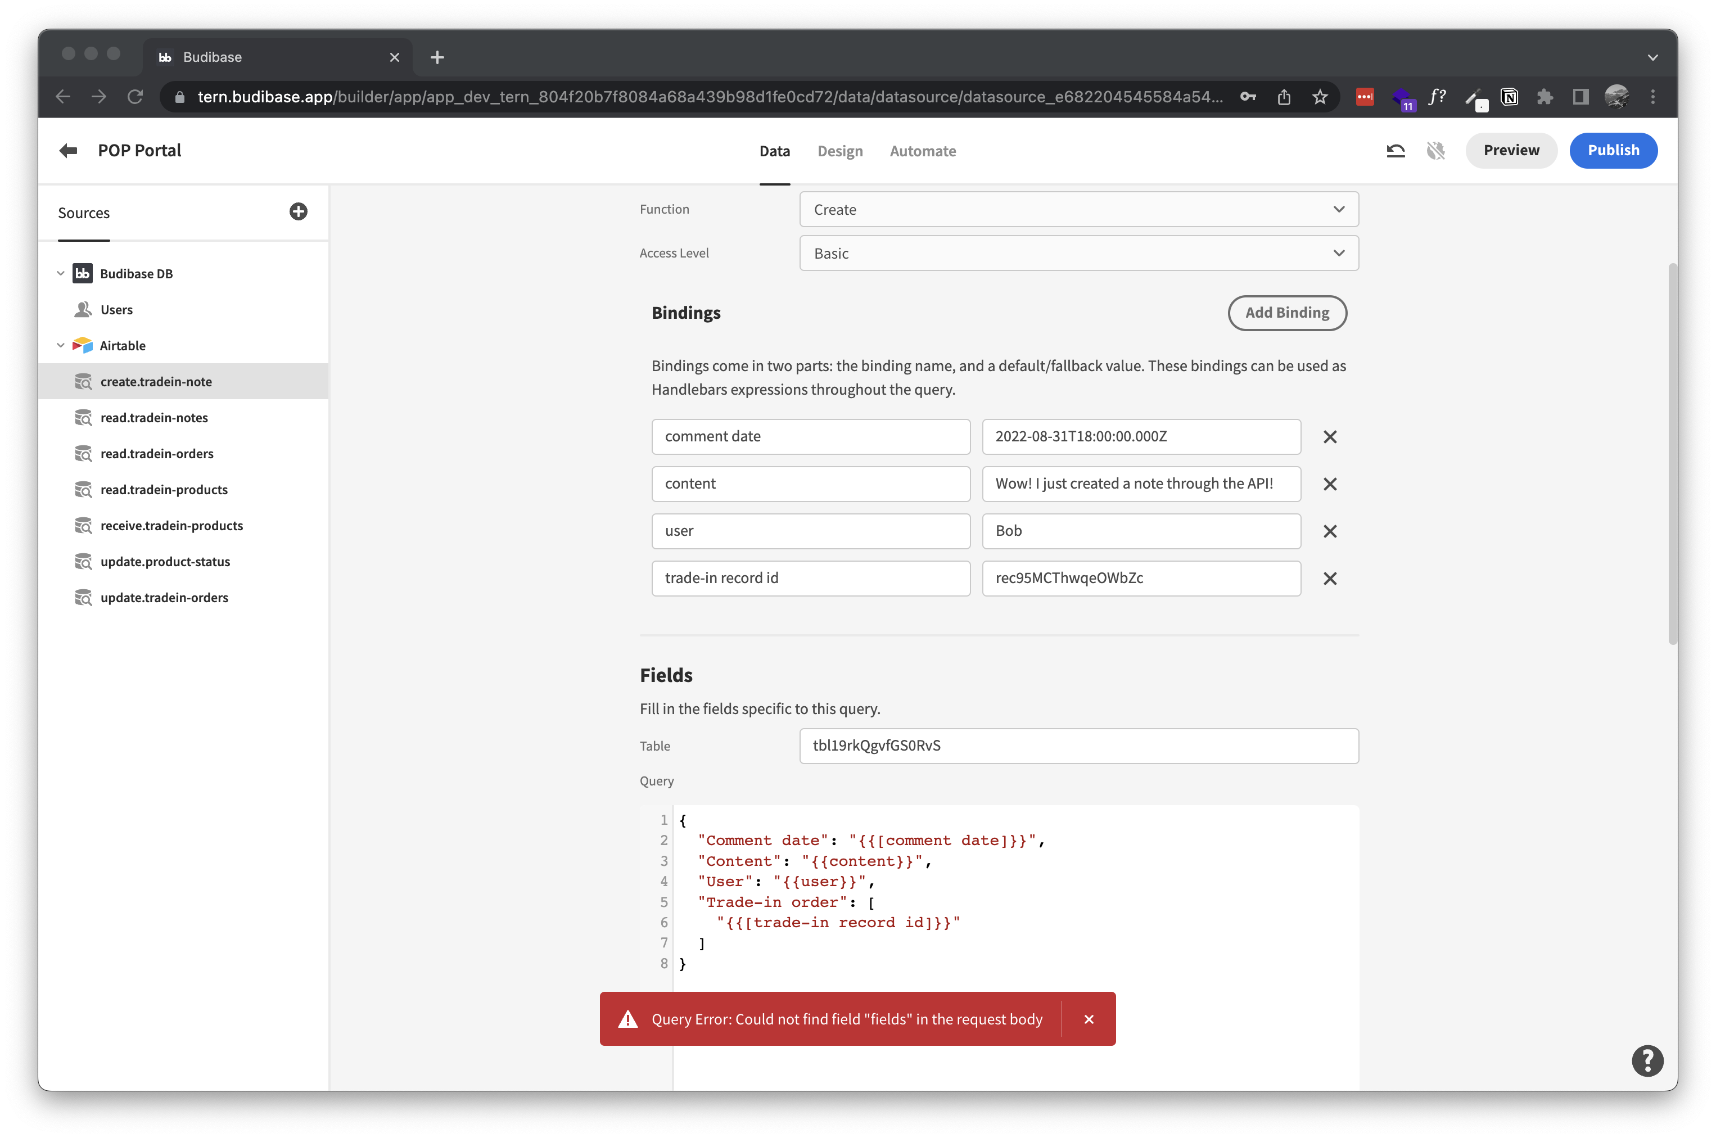Click the Table field with tbl19rkQgvfGS0RvS
Viewport: 1716px width, 1138px height.
point(1078,746)
